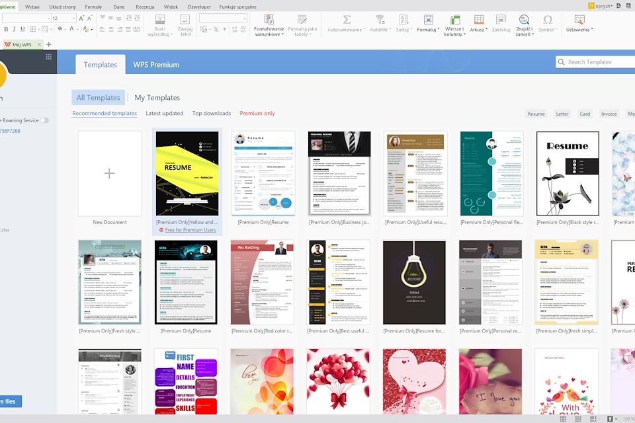Click the font color A icon
The image size is (635, 423).
[71, 28]
